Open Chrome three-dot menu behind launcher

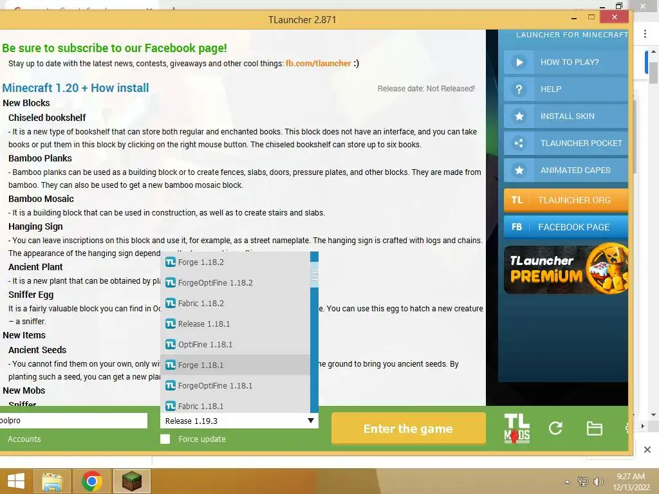pyautogui.click(x=645, y=34)
